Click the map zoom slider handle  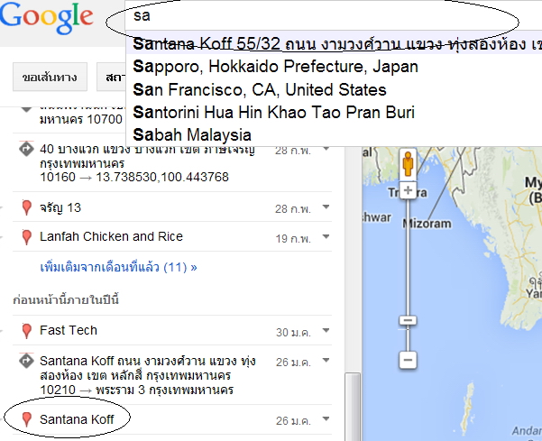pyautogui.click(x=408, y=320)
